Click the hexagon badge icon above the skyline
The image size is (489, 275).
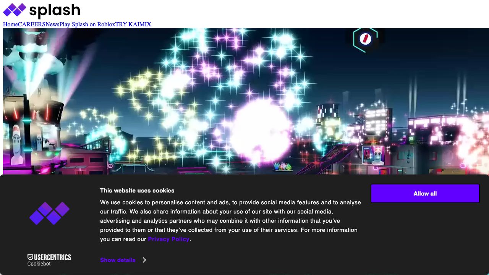click(365, 39)
